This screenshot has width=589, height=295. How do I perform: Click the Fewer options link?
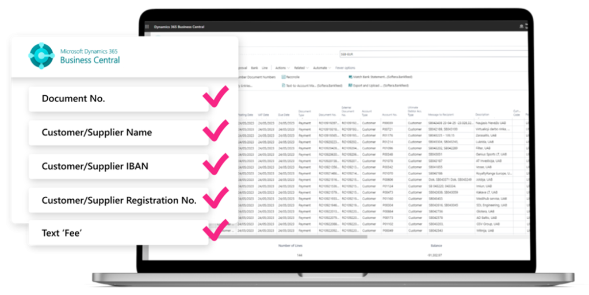tap(345, 68)
